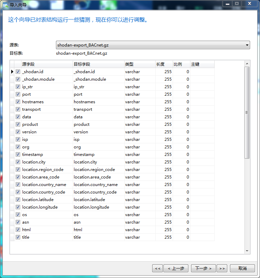Click the 类型 column header
Image resolution: width=260 pixels, height=278 pixels.
point(140,64)
